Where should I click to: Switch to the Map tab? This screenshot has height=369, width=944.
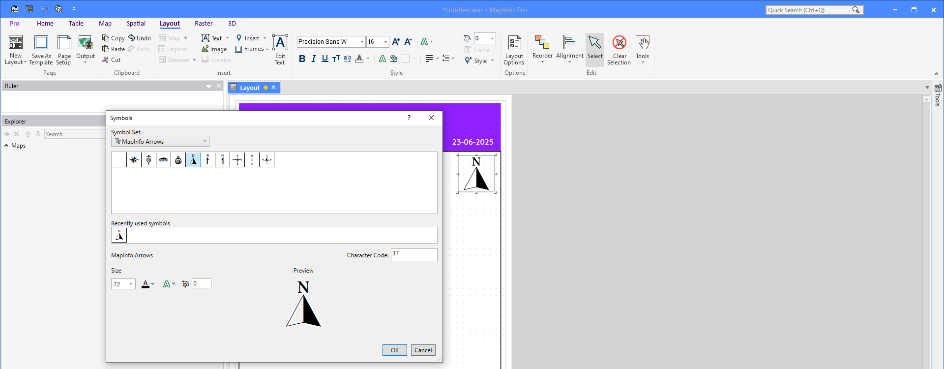[105, 23]
